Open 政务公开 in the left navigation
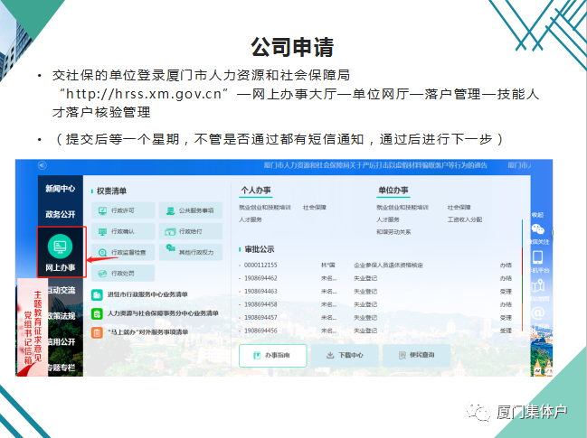This screenshot has height=438, width=587. (61, 214)
